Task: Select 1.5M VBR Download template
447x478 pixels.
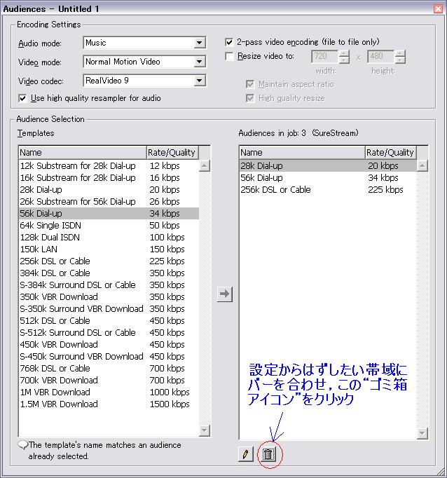Action: pos(109,404)
